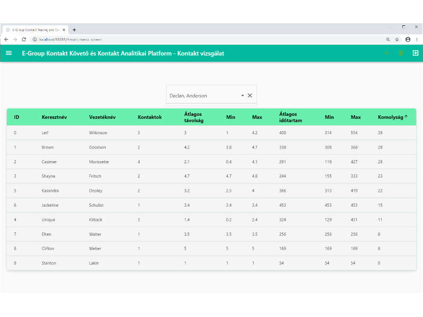The height and width of the screenshot is (317, 423).
Task: Click the severity value 22 in Kasandra's row
Action: pos(380,191)
